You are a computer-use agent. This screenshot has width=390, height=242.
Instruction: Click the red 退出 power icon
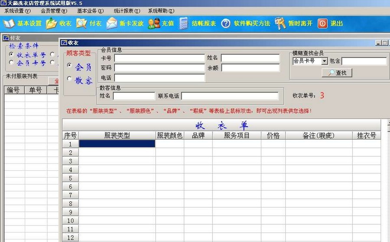click(322, 24)
